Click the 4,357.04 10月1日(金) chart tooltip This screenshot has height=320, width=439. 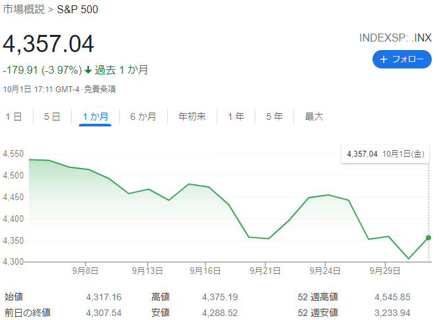[385, 154]
